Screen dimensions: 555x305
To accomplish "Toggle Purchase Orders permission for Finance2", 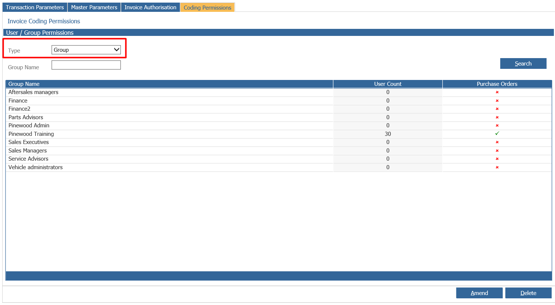I will tap(497, 109).
